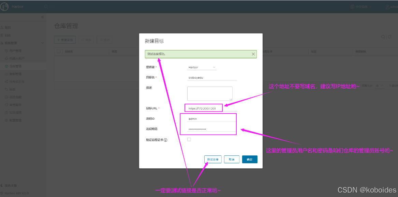The image size is (398, 197).
Task: Click the 目标URL field
Action: tap(212, 108)
